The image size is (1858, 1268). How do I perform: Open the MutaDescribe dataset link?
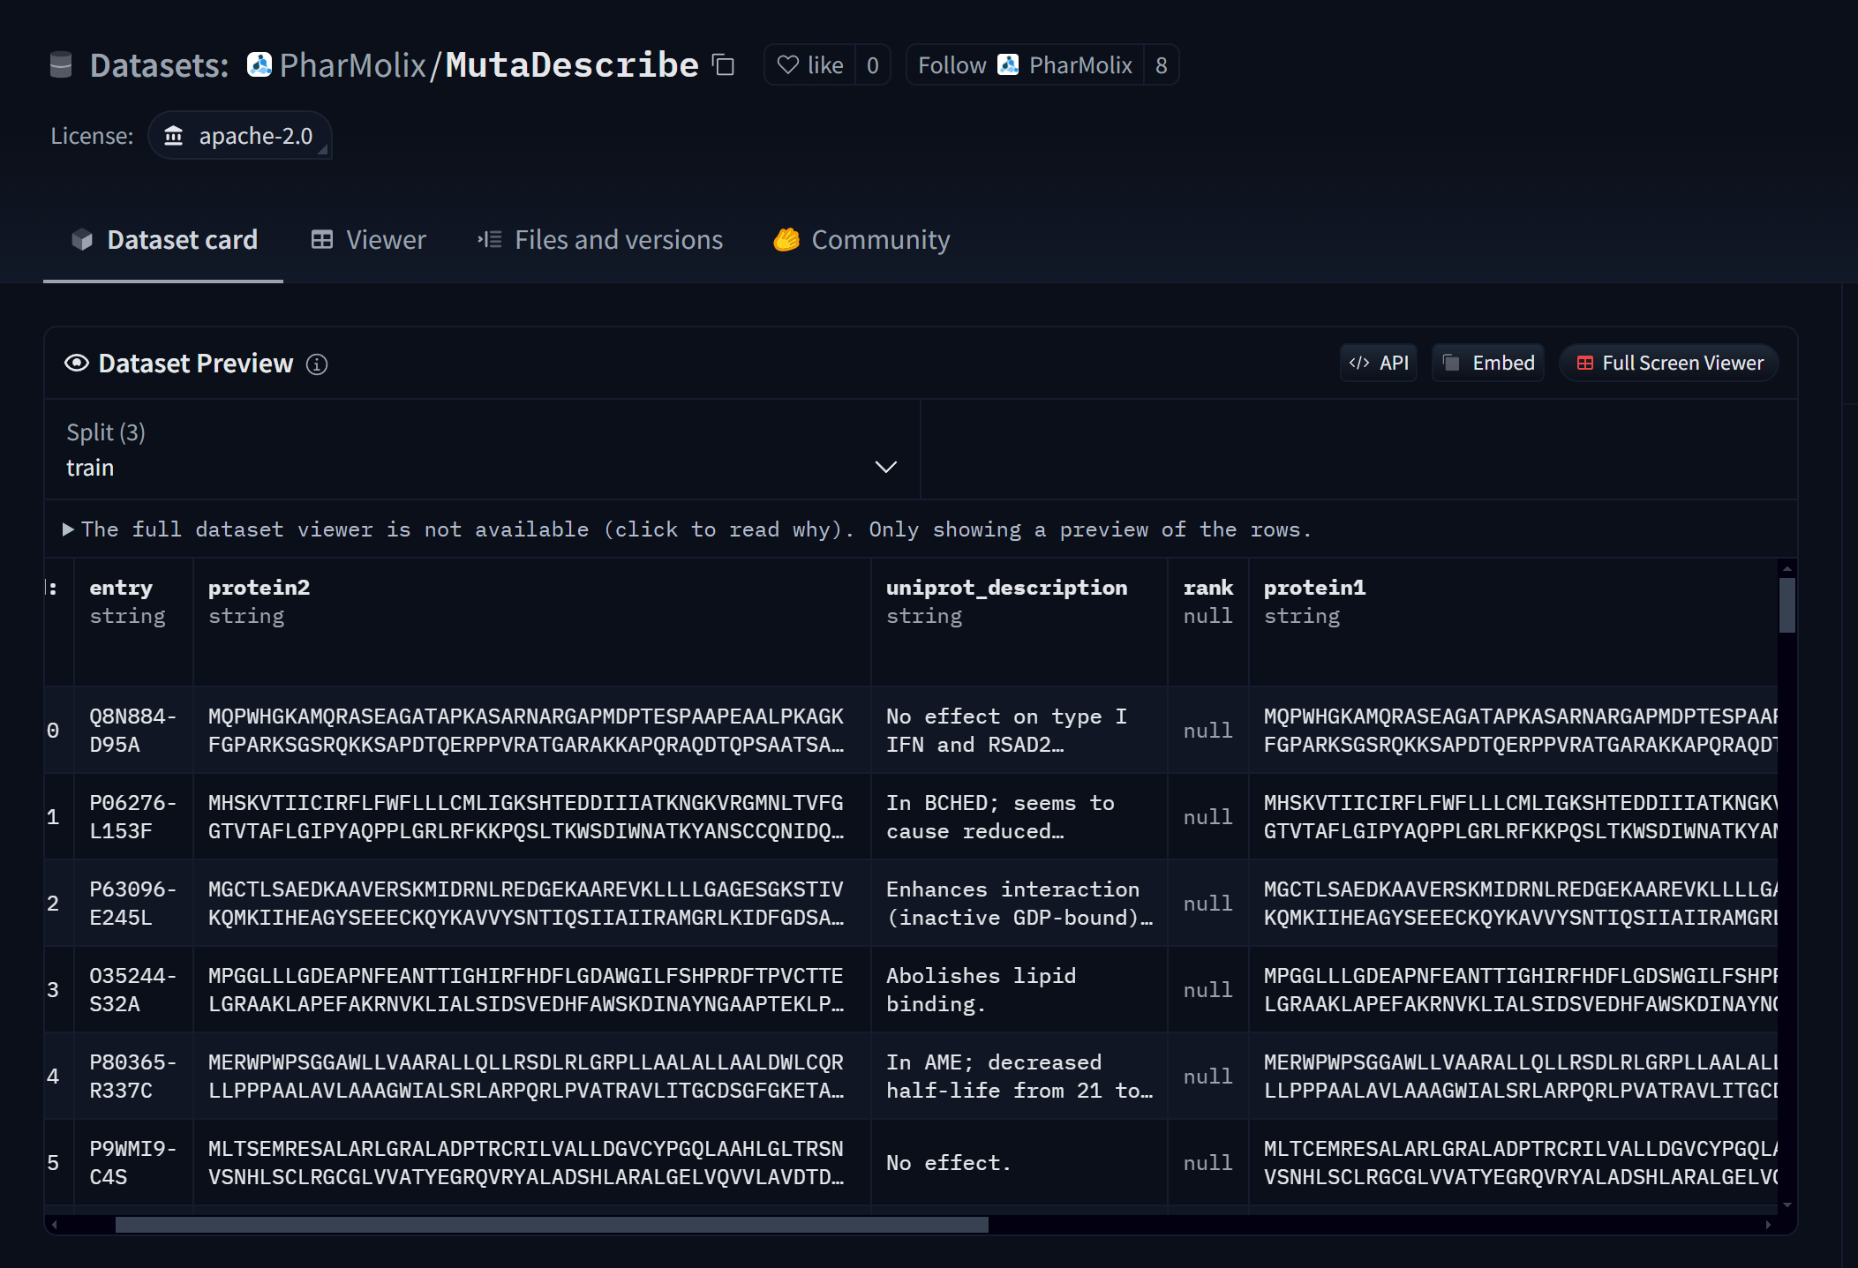[572, 65]
